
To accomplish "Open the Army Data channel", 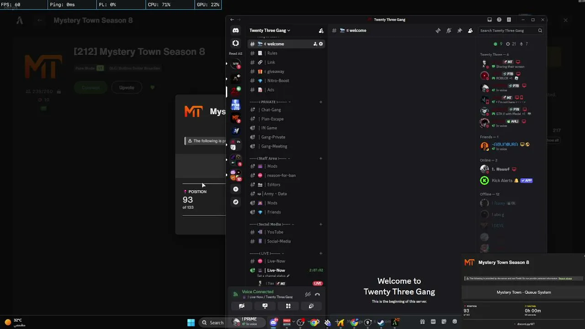I will tap(287, 194).
